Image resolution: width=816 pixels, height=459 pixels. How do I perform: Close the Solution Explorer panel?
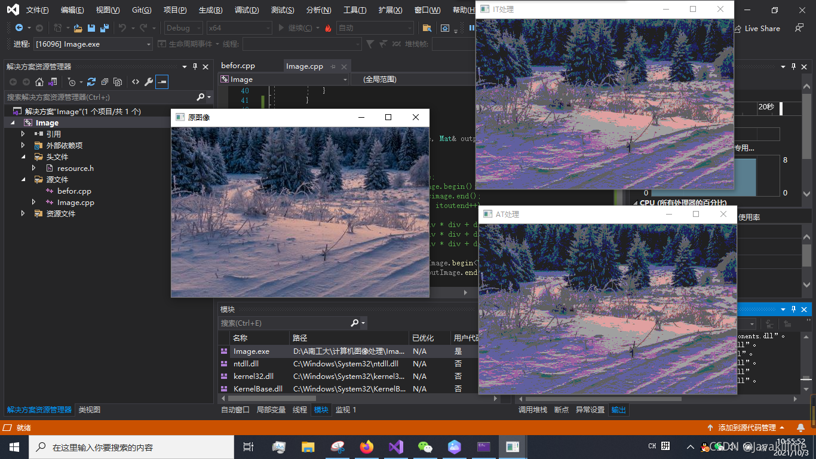tap(205, 67)
